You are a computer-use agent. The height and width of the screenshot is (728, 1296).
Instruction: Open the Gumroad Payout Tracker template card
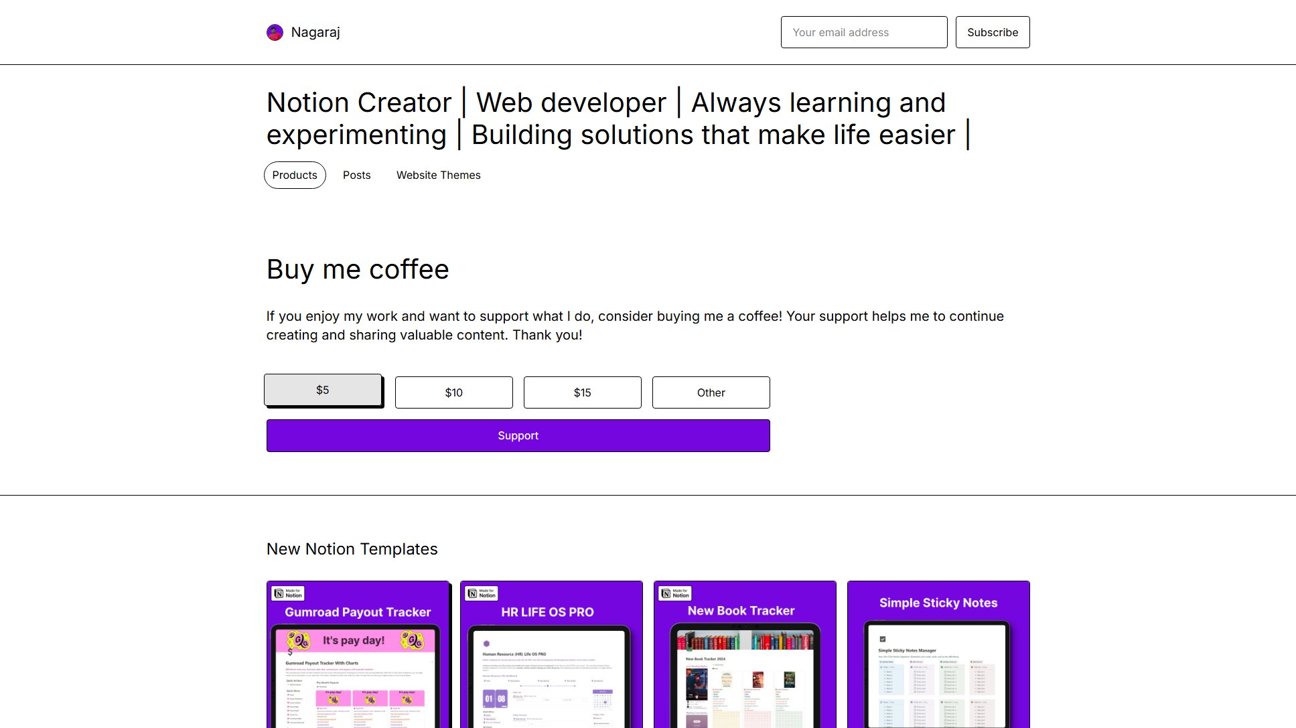click(358, 654)
